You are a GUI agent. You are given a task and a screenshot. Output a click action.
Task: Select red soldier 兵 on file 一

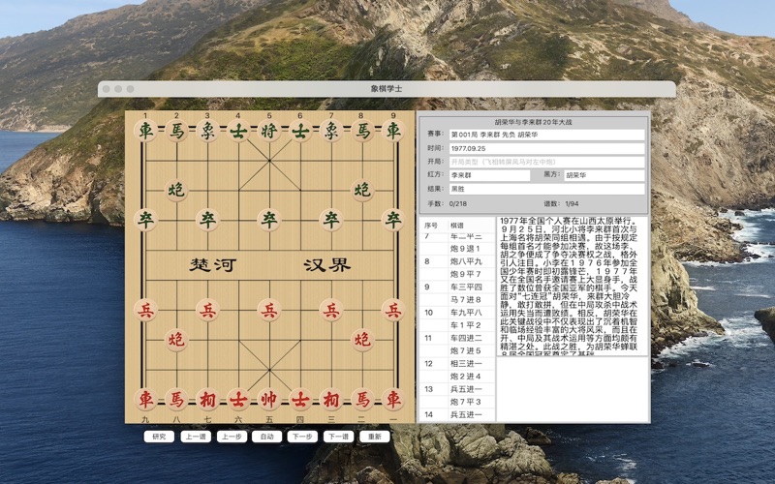coord(393,310)
